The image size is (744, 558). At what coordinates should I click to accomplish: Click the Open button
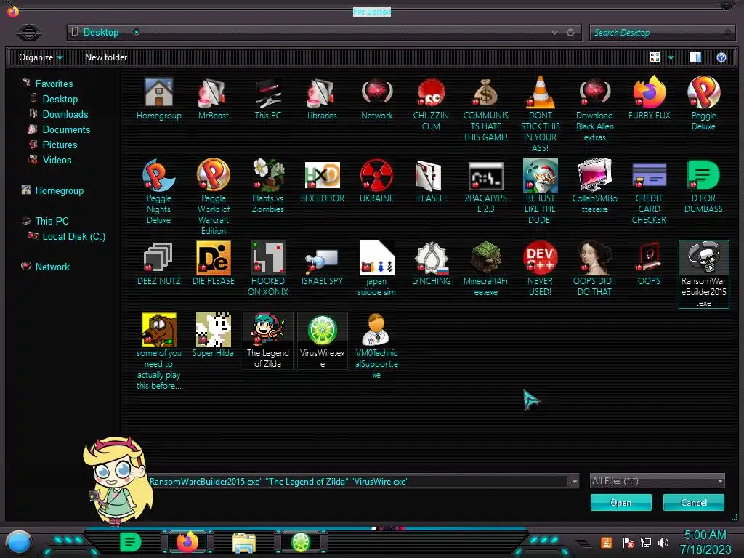[620, 503]
